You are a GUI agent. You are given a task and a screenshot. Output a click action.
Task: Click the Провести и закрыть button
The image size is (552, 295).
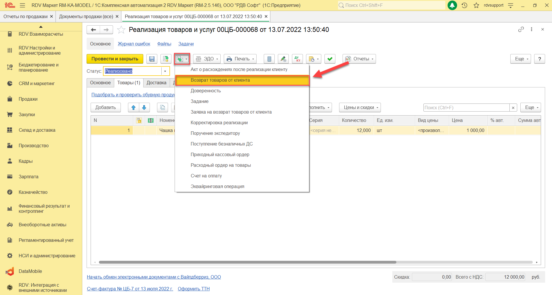[x=115, y=59]
